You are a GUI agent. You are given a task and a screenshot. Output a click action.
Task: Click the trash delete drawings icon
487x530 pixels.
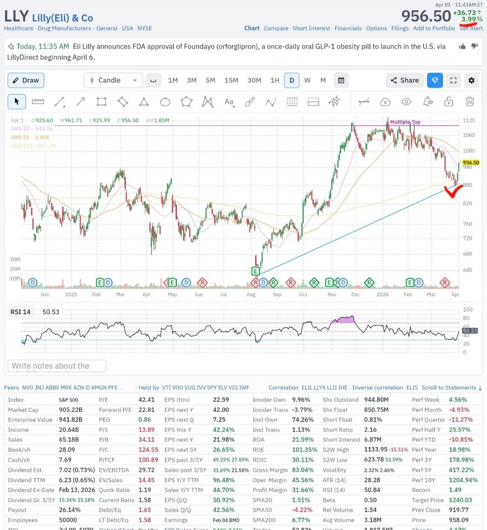pyautogui.click(x=470, y=102)
